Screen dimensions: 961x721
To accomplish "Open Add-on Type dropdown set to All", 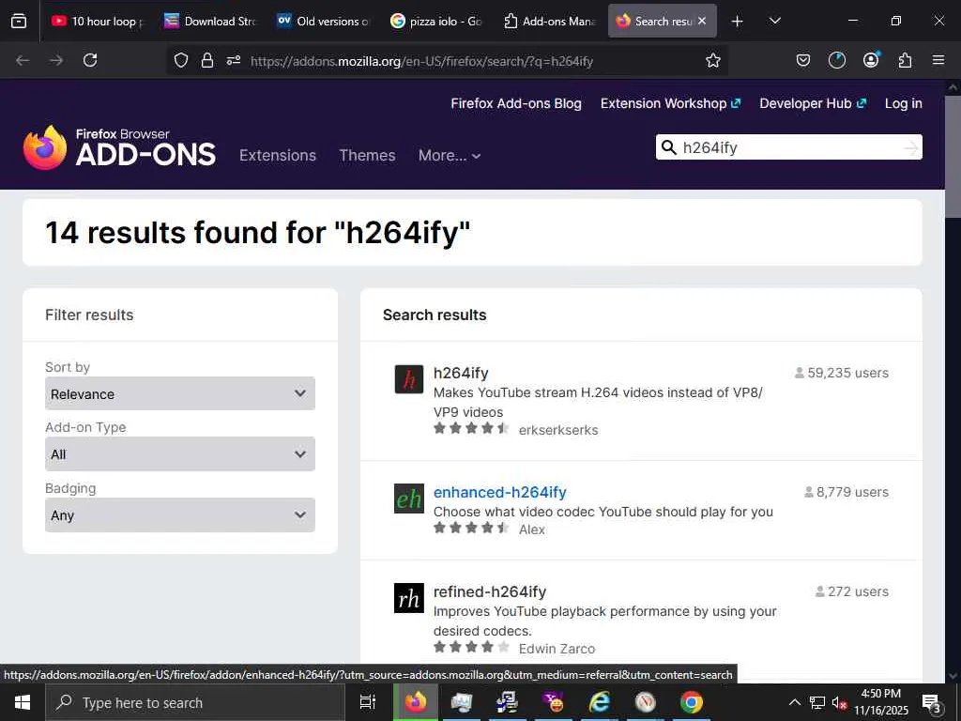I will coord(180,454).
